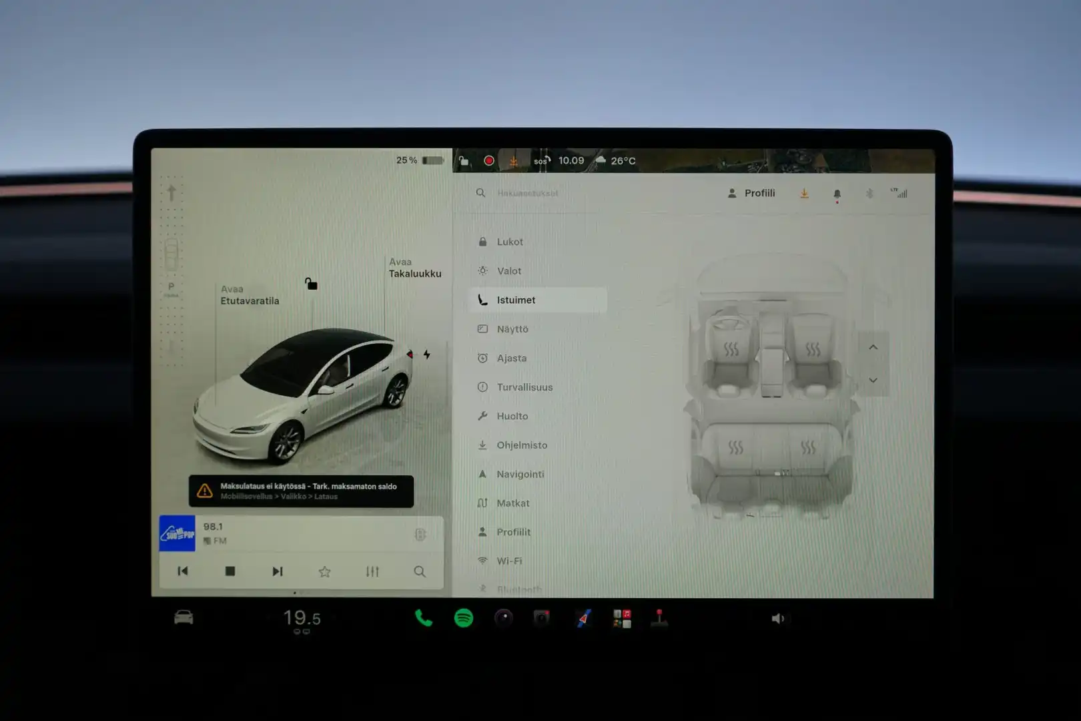This screenshot has height=721, width=1081.
Task: Open the app launcher grid icon
Action: pyautogui.click(x=622, y=618)
